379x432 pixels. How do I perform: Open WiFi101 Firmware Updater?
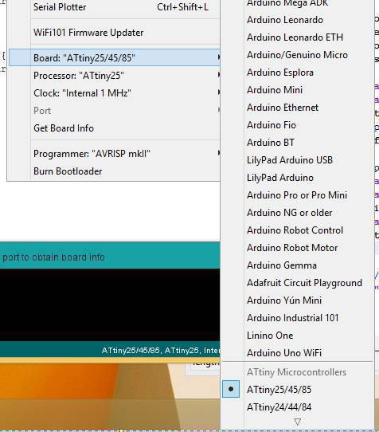click(x=114, y=33)
